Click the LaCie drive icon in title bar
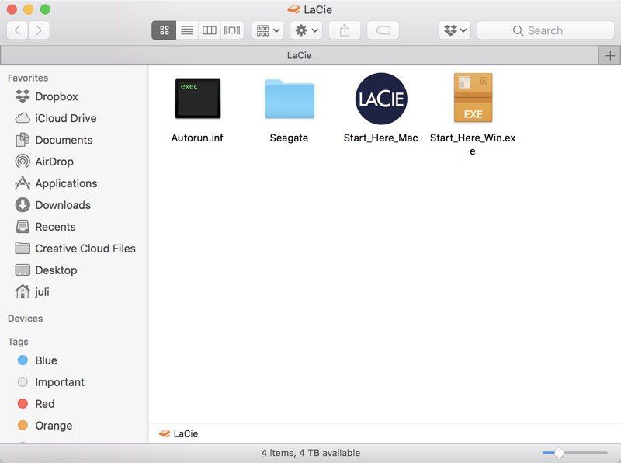 pos(293,9)
